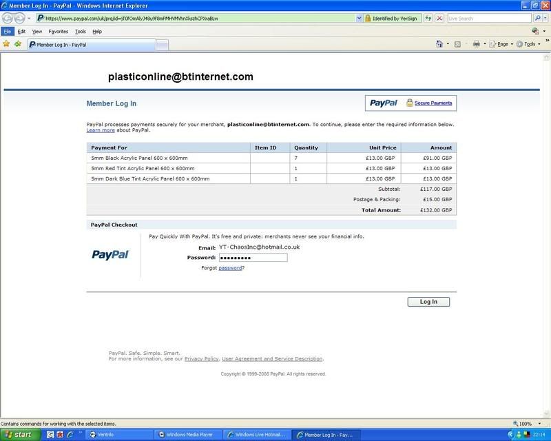The image size is (551, 441).
Task: Click the Add to Favorites icon
Action: tap(17, 44)
